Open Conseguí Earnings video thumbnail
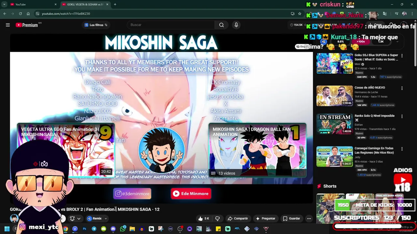Viewport: 417px width, 234px height. pyautogui.click(x=335, y=157)
